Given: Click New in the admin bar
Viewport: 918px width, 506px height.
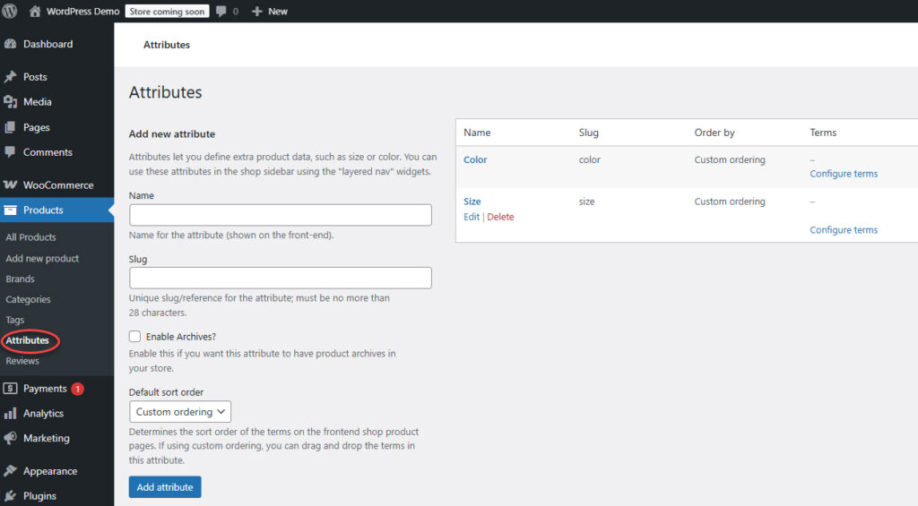Looking at the screenshot, I should click(278, 11).
